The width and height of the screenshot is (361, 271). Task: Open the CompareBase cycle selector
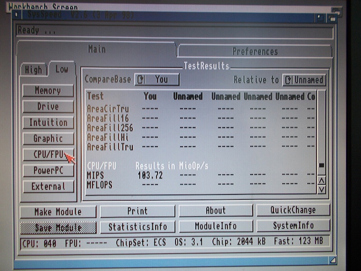pyautogui.click(x=157, y=79)
